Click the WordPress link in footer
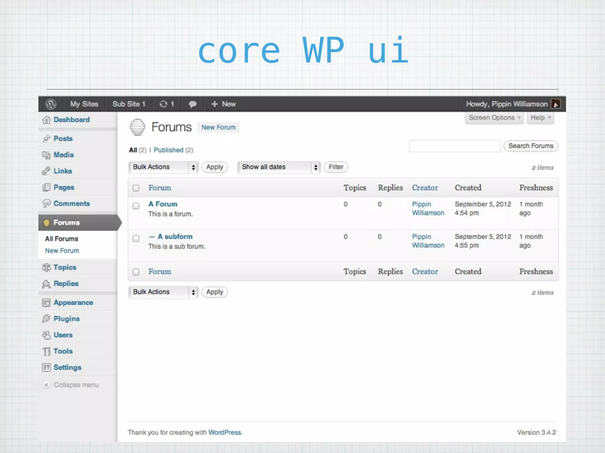 pos(225,433)
